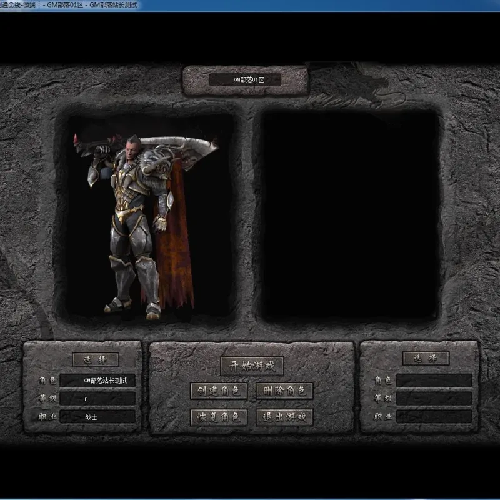Click the character name field showing GM部落站长测试

coord(97,381)
